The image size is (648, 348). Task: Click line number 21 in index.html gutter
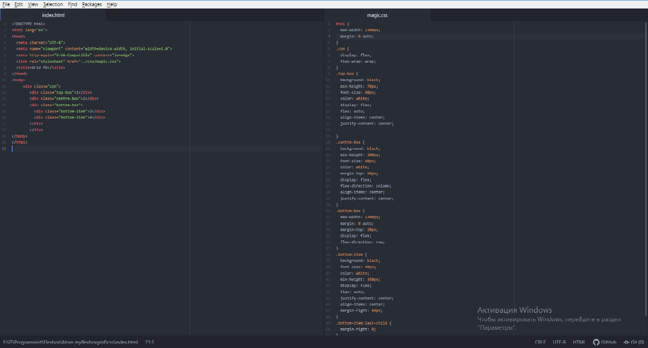click(x=4, y=149)
